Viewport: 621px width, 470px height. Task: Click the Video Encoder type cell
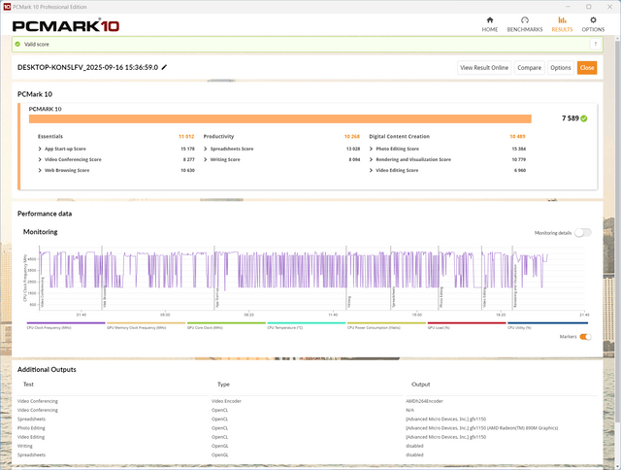point(226,401)
